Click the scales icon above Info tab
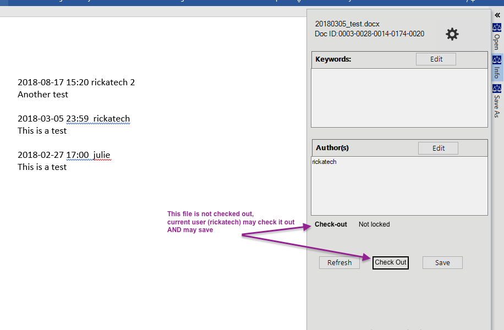 [x=497, y=60]
